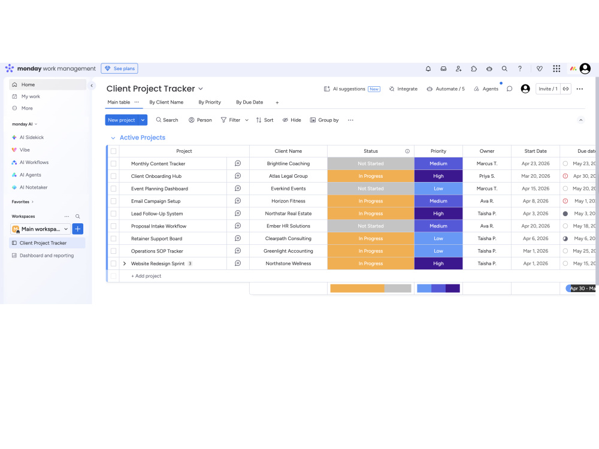This screenshot has height=449, width=599.
Task: Click the heart favorites icon in top bar
Action: pyautogui.click(x=540, y=69)
